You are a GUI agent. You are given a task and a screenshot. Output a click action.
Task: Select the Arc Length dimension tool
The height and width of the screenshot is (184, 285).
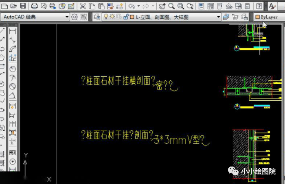click(12, 49)
